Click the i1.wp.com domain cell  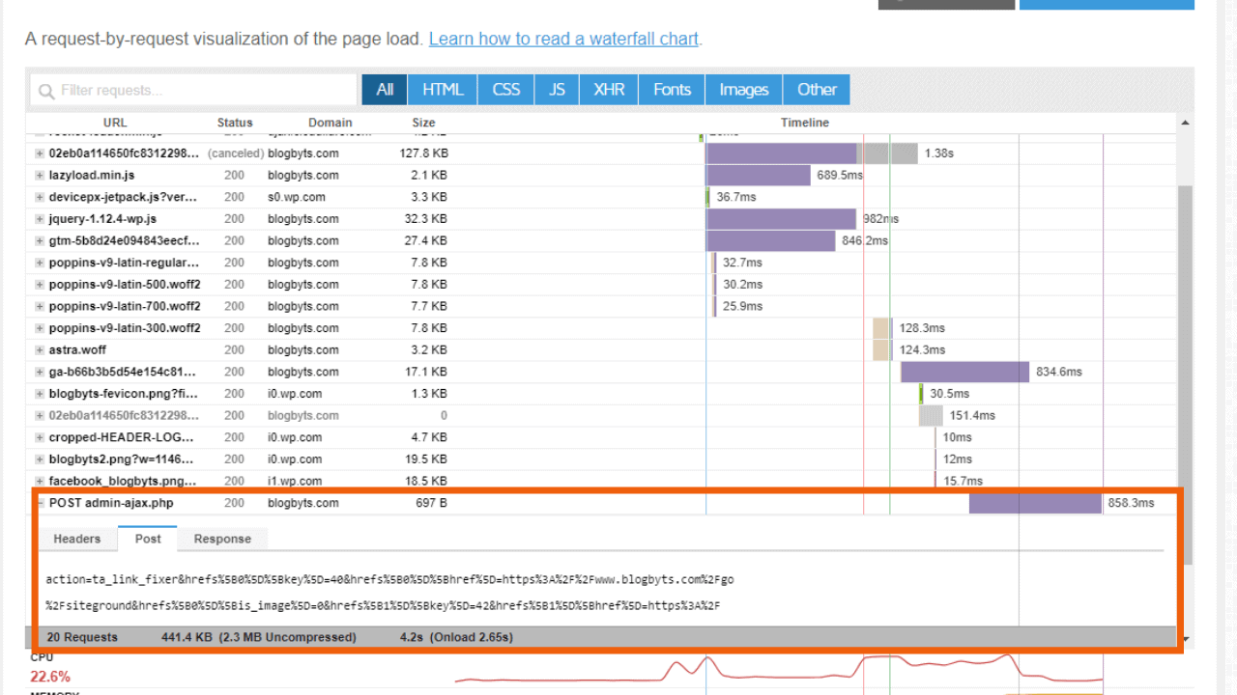coord(295,481)
